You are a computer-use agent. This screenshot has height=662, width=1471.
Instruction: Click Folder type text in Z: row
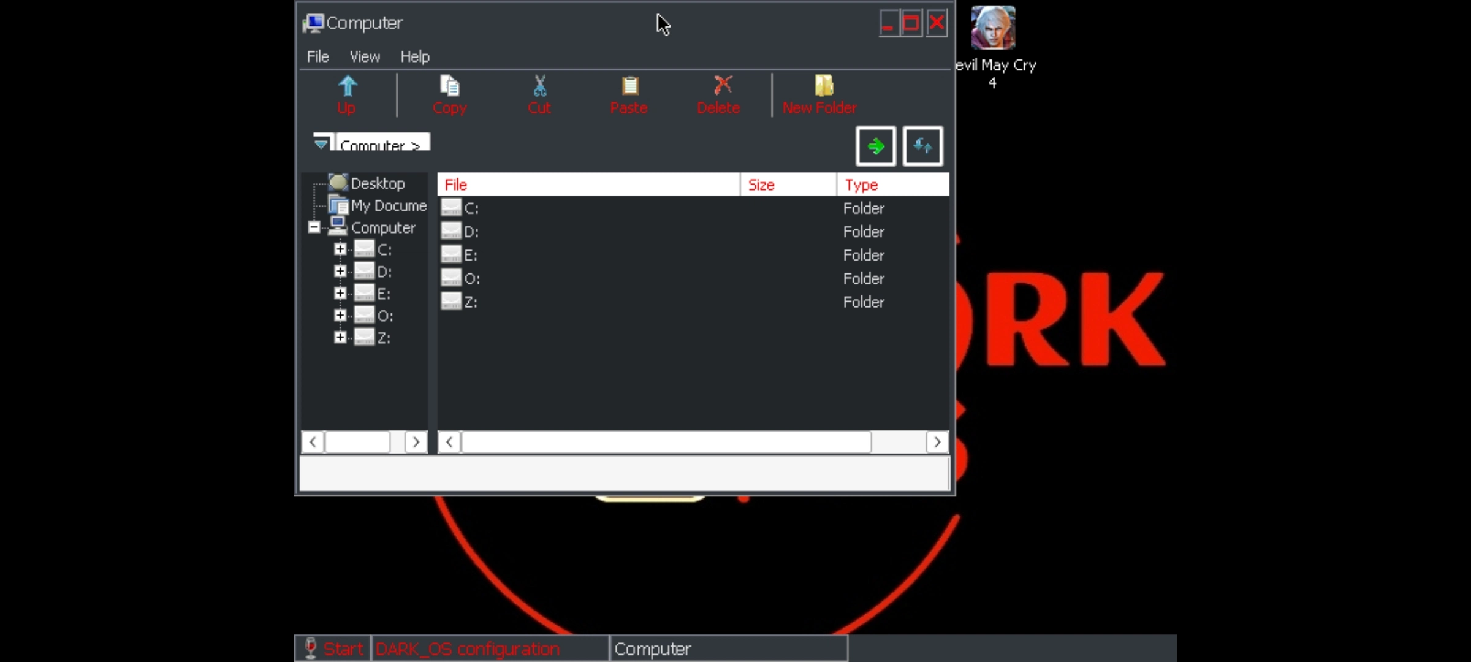coord(864,302)
